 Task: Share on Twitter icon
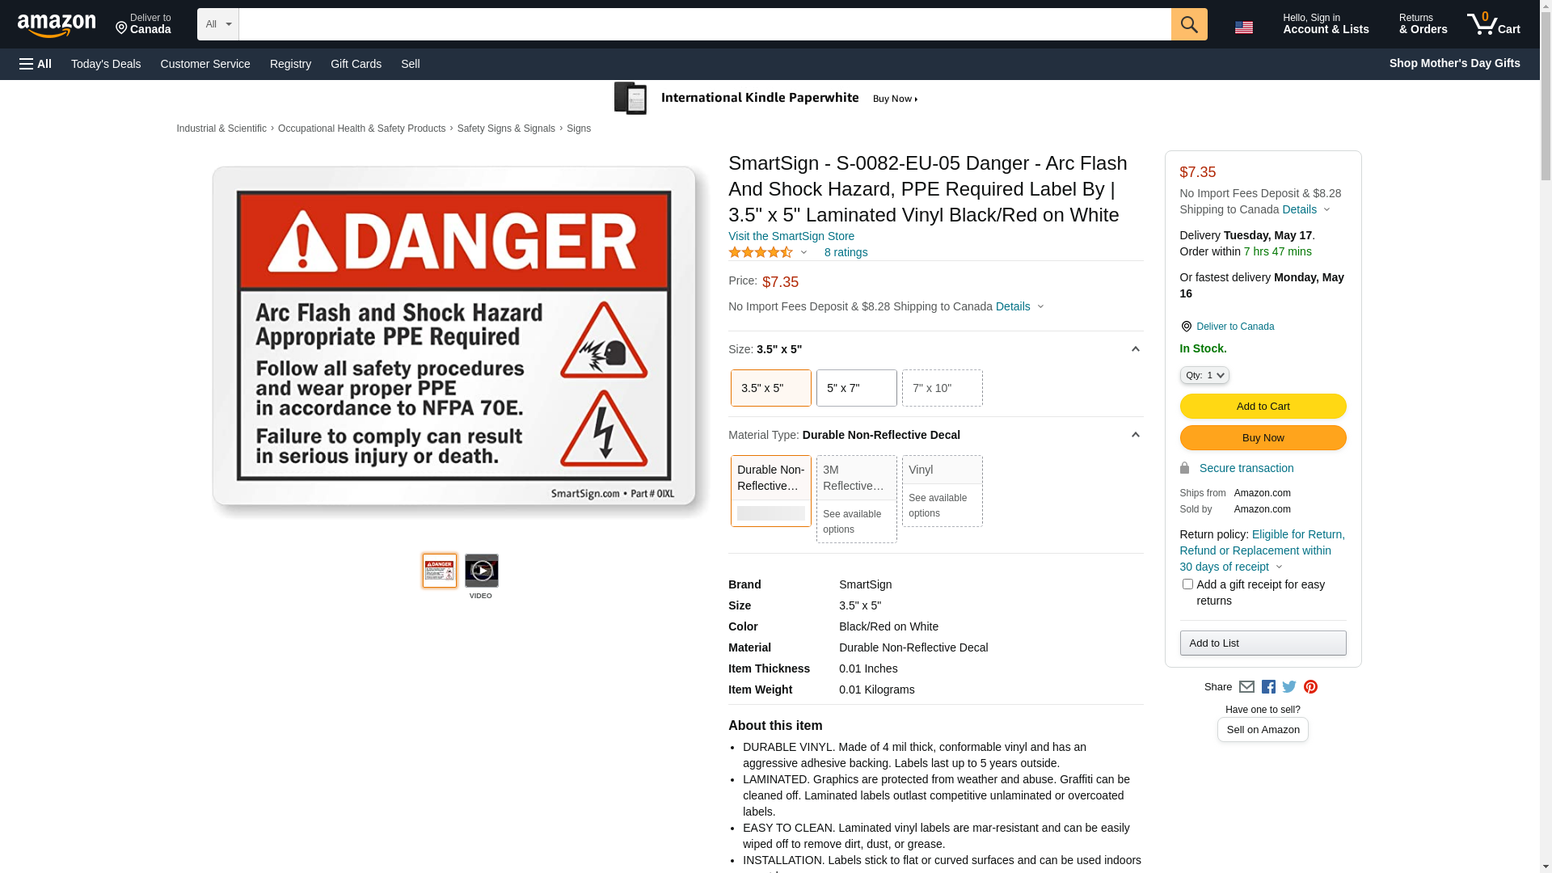[x=1289, y=687]
